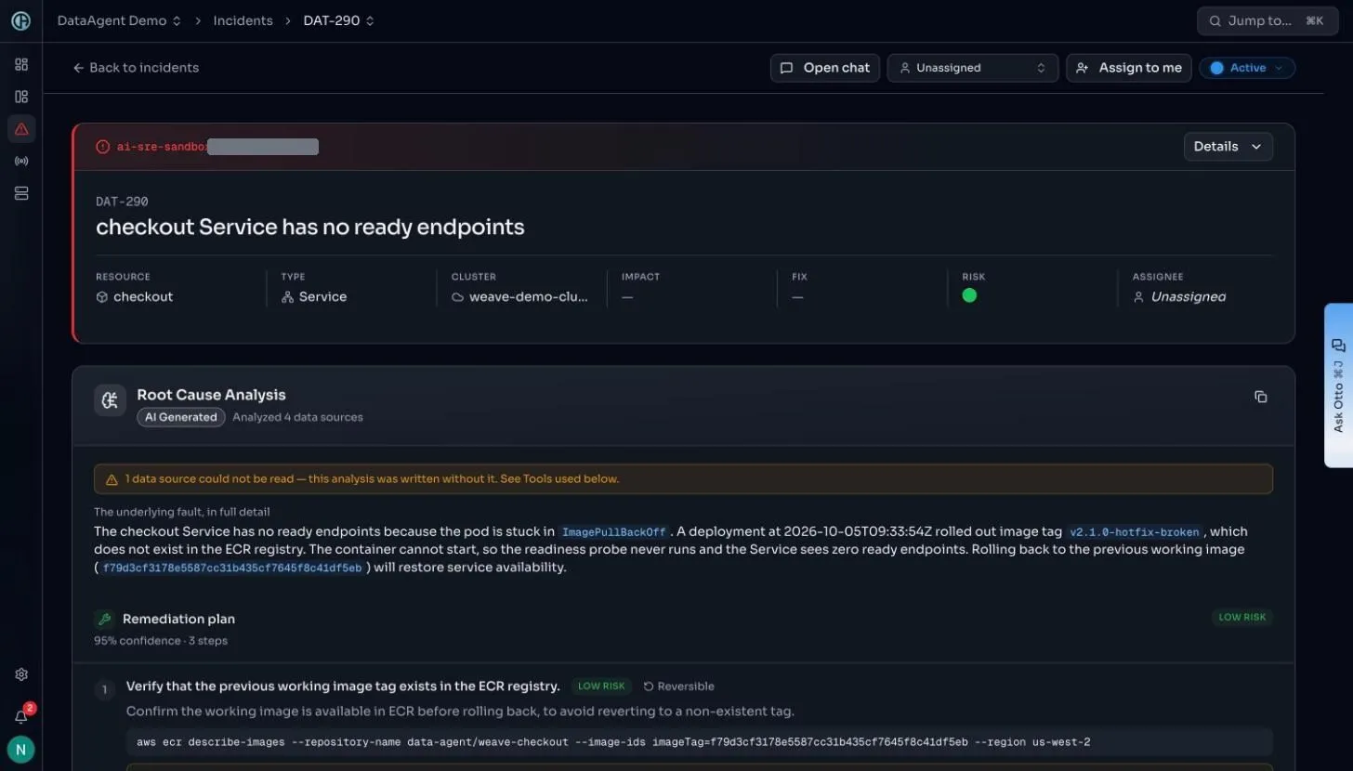This screenshot has height=771, width=1353.
Task: Go back to incidents list
Action: (136, 68)
